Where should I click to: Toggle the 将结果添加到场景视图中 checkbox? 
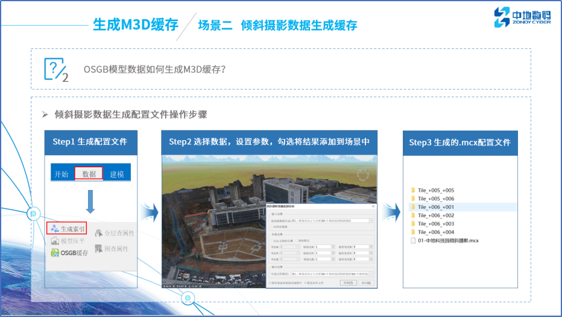270,282
